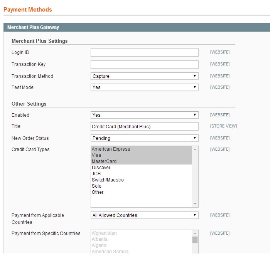Select MasterCard in Credit Card Types list
270x262 pixels.
coord(141,161)
